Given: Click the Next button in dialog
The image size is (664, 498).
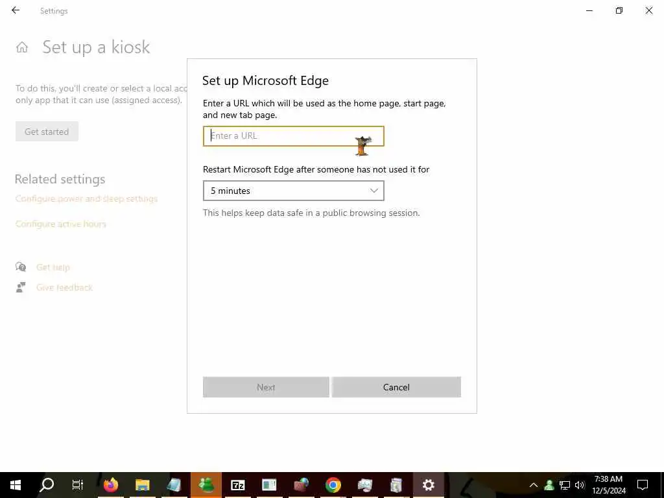Looking at the screenshot, I should pyautogui.click(x=266, y=387).
